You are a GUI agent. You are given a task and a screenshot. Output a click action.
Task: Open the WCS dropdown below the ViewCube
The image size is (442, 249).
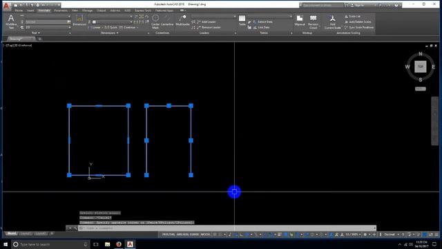click(421, 89)
